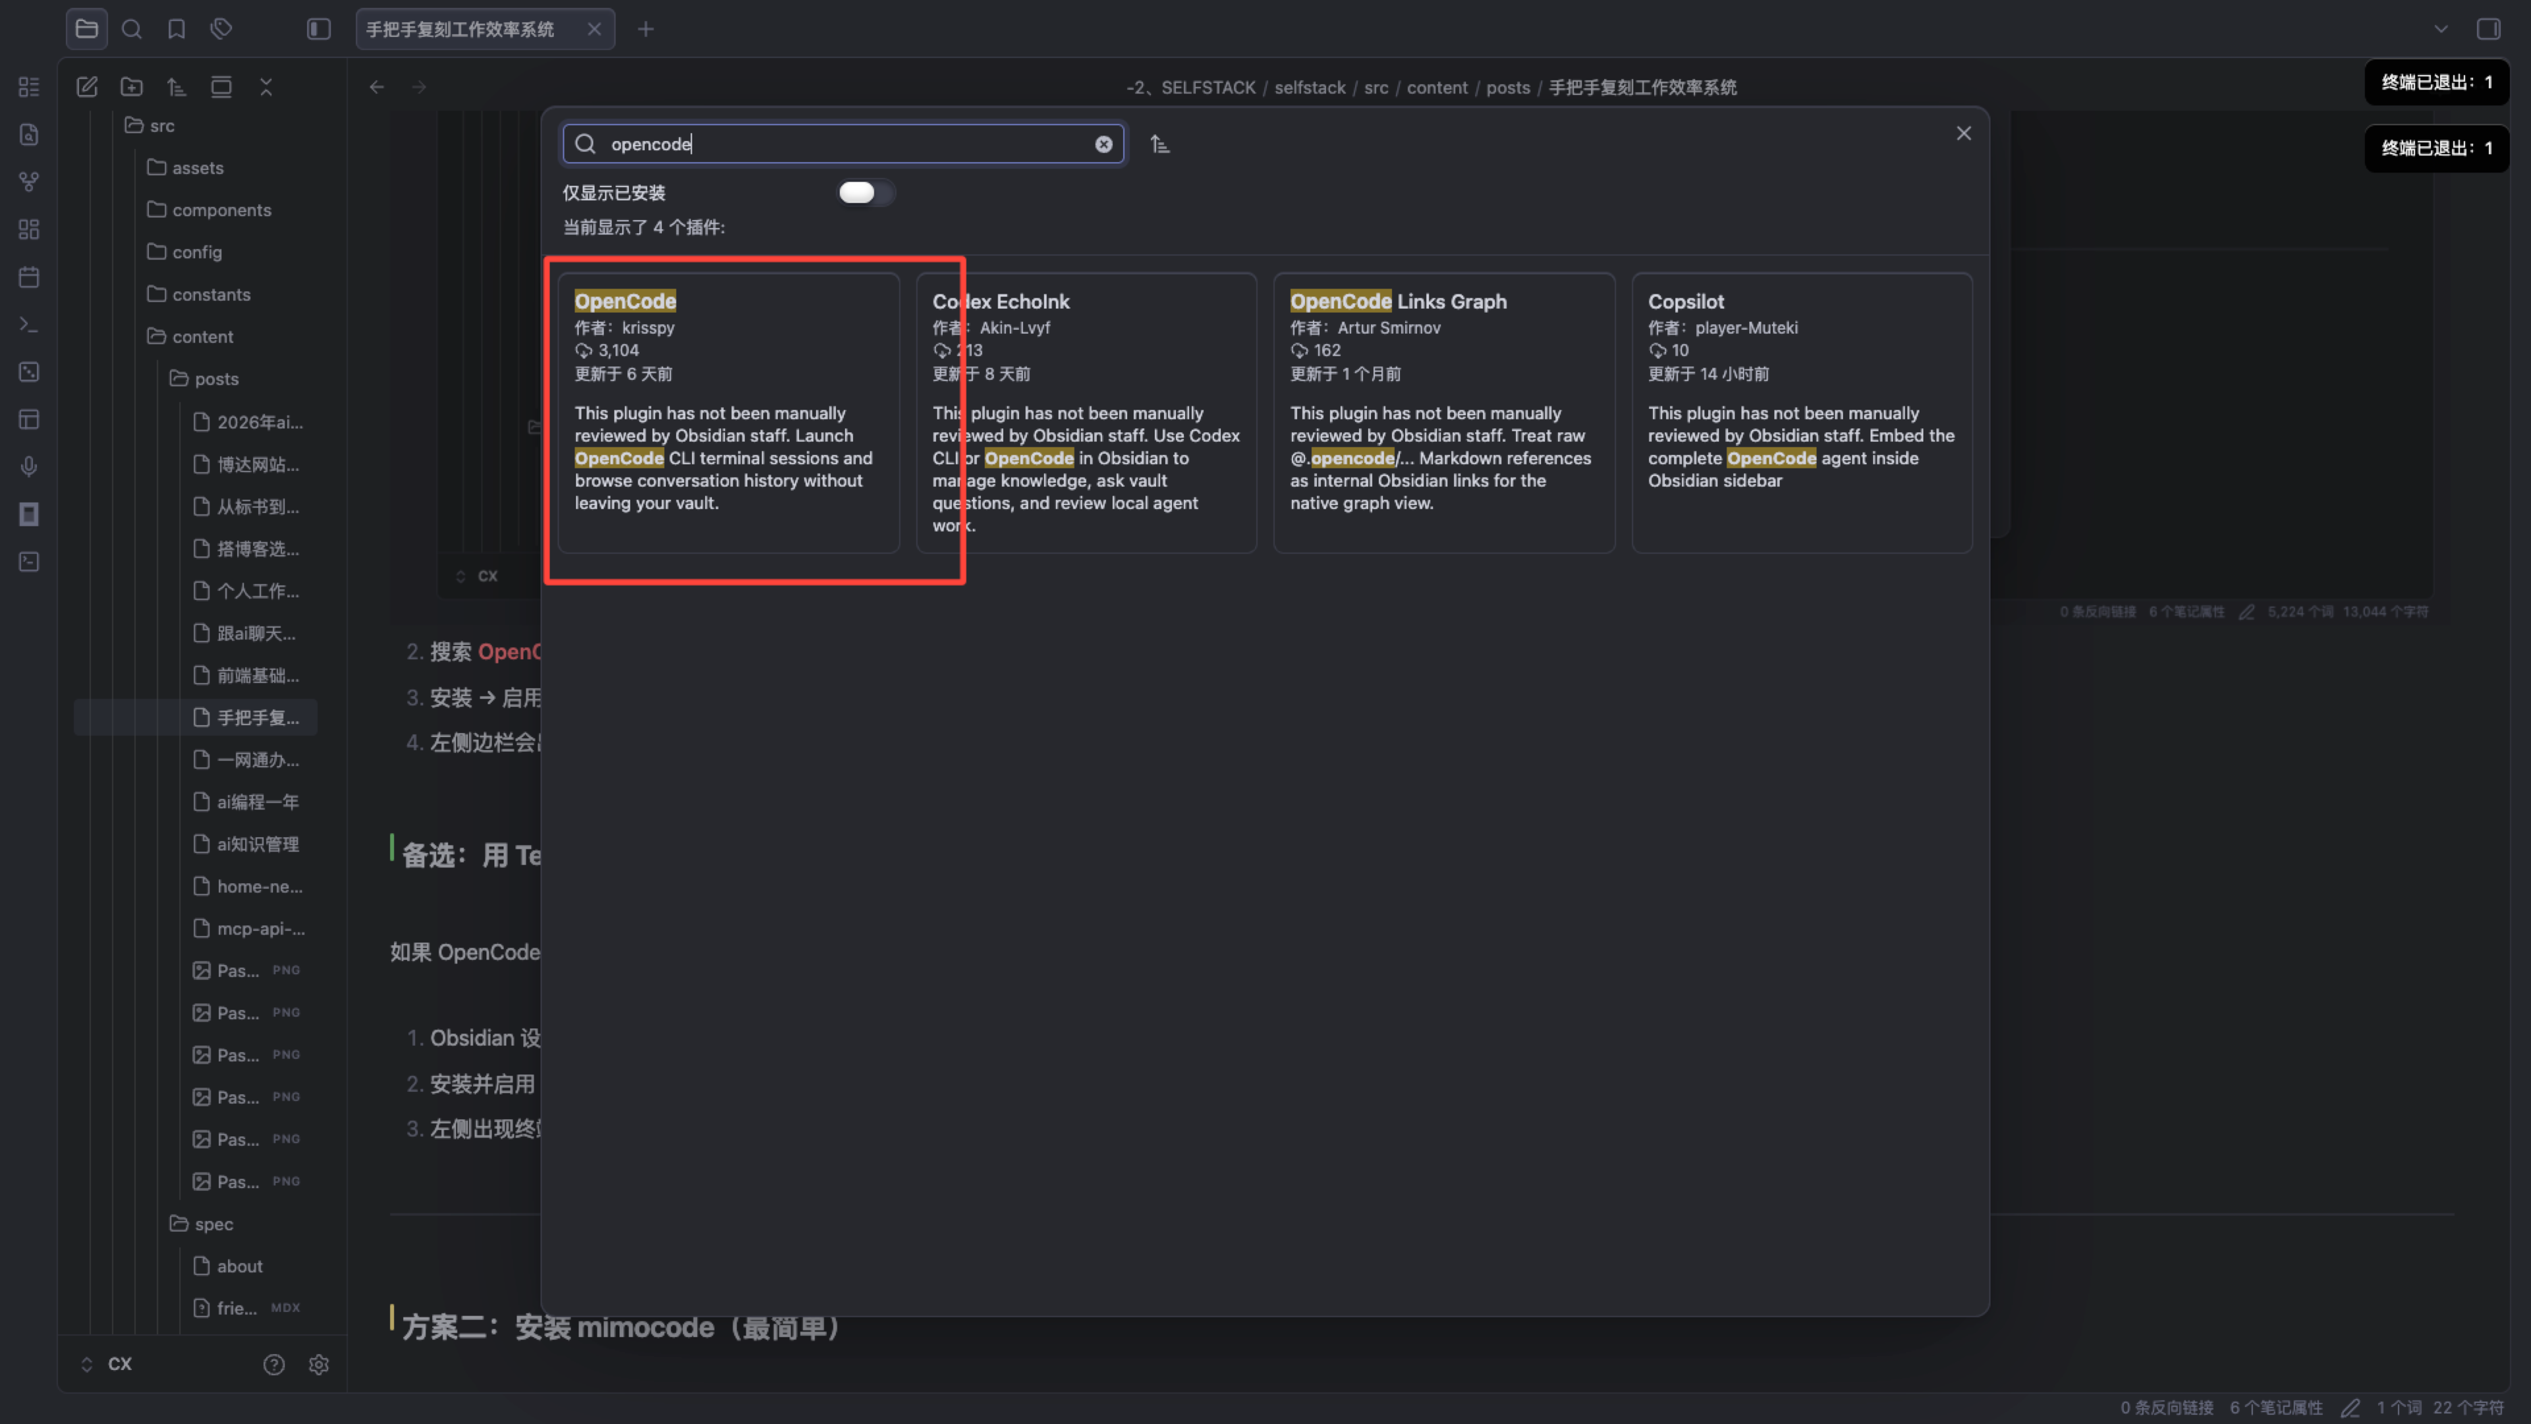
Task: Click content in breadcrumb path
Action: pyautogui.click(x=1437, y=88)
